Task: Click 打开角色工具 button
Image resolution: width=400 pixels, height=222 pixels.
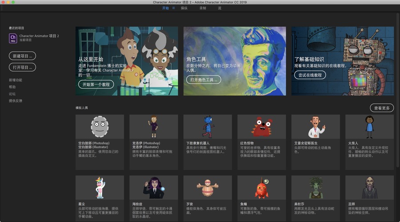Action: [x=204, y=80]
